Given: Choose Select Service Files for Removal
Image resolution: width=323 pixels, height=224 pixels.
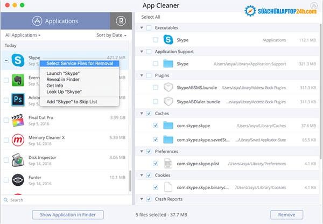Looking at the screenshot, I should coord(80,64).
